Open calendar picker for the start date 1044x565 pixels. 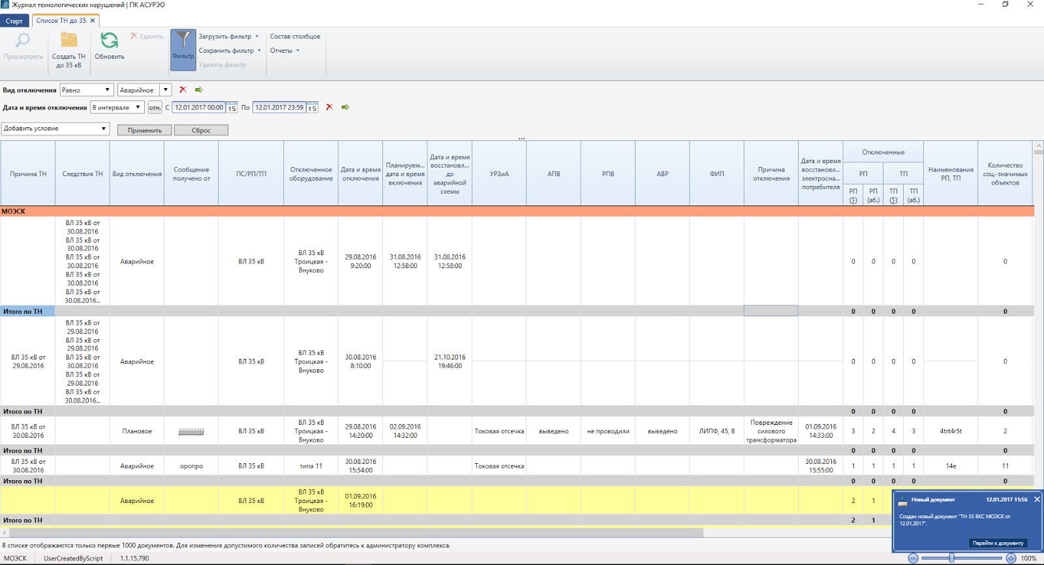point(232,108)
